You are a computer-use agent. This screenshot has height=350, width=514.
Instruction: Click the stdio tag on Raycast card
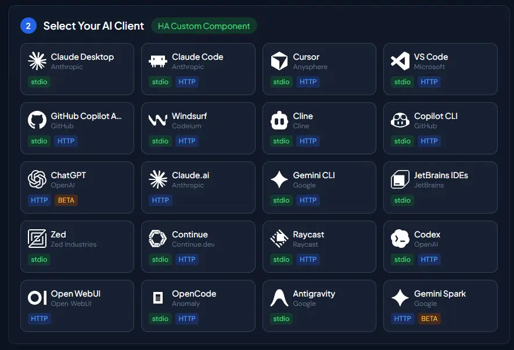pyautogui.click(x=281, y=259)
